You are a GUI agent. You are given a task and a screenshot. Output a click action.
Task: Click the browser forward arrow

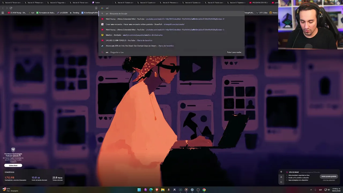(x=7, y=8)
